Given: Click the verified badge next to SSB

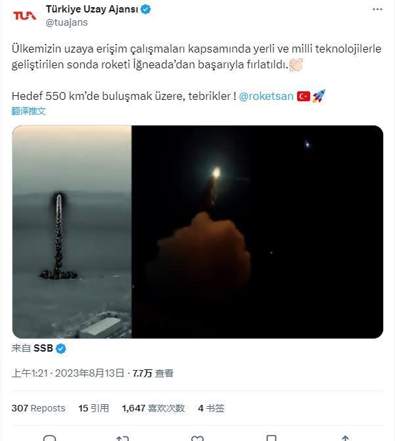Looking at the screenshot, I should (60, 348).
